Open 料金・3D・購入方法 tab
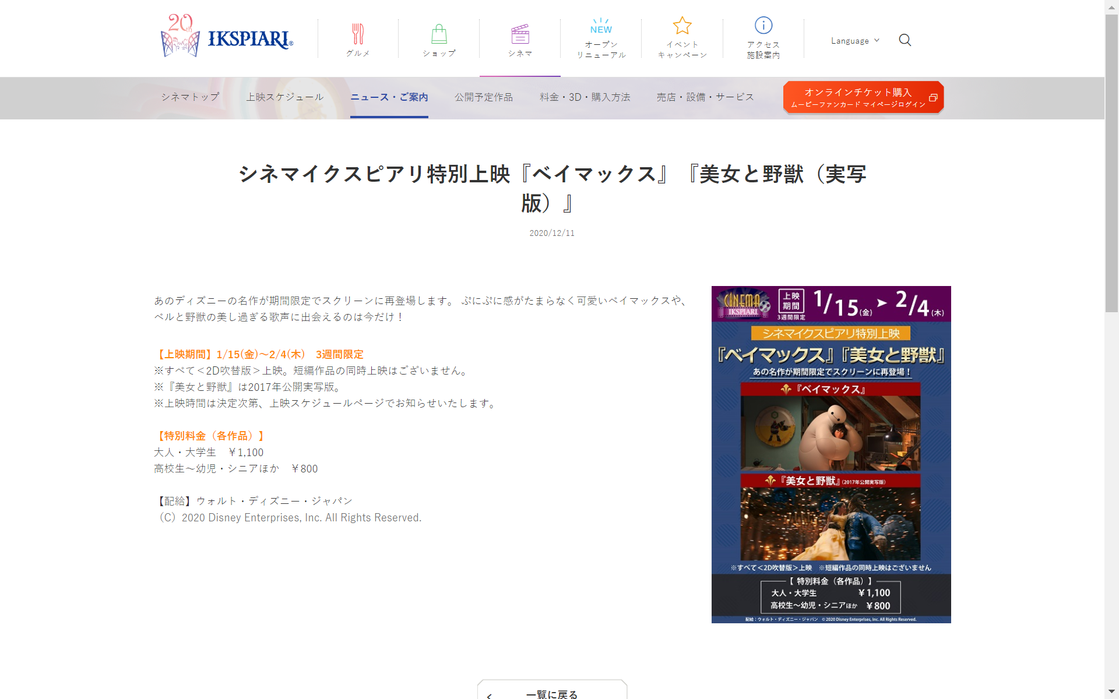 pyautogui.click(x=585, y=97)
